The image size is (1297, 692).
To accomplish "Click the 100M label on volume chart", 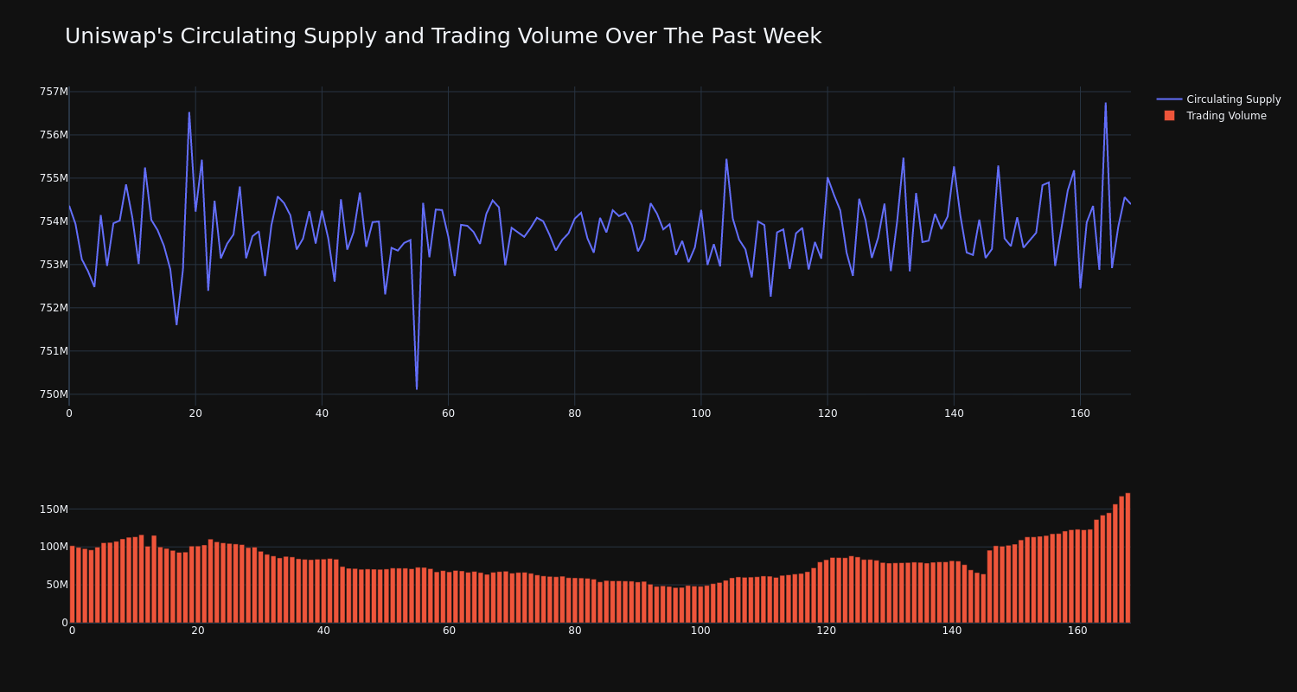I will [x=54, y=547].
